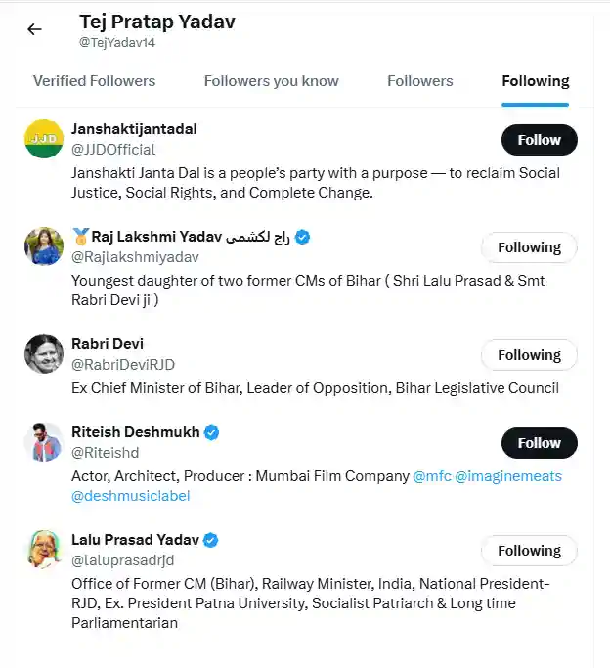Open Raj Lakshmi Yadav's profile picture
This screenshot has width=610, height=668.
(x=44, y=246)
